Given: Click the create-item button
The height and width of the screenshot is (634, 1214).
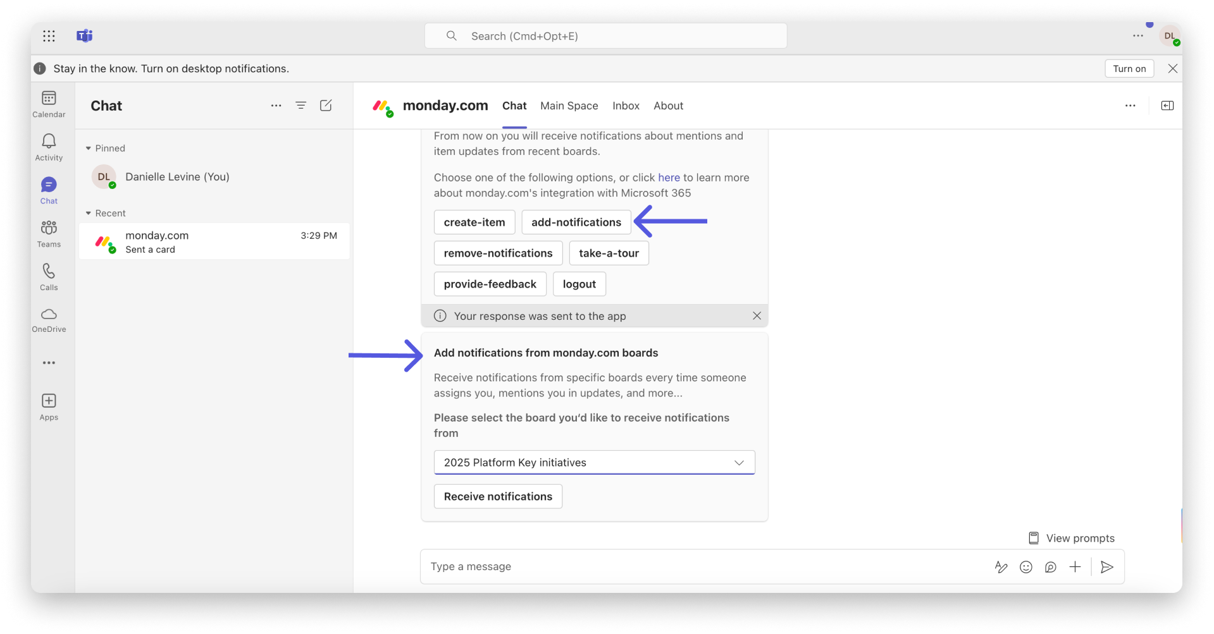Looking at the screenshot, I should (474, 223).
